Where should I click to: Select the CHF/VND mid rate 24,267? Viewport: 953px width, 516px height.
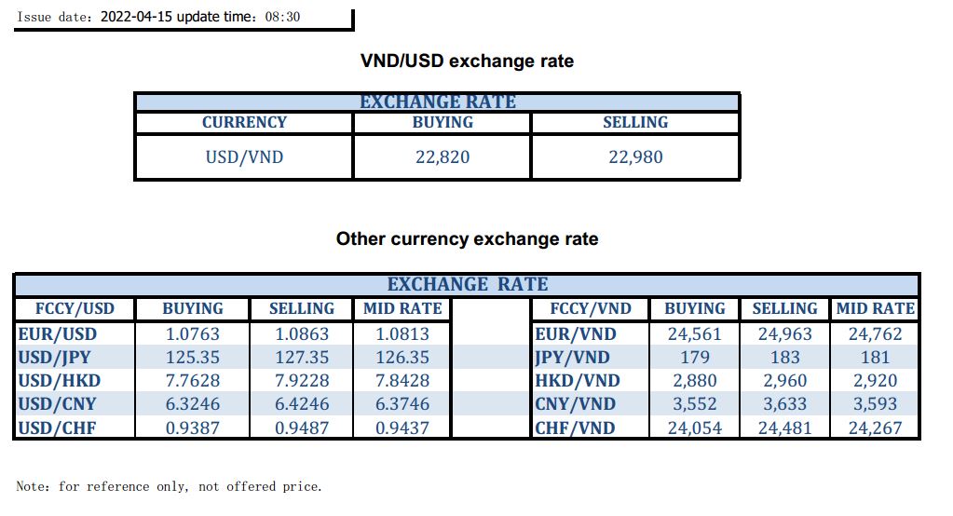pyautogui.click(x=876, y=428)
